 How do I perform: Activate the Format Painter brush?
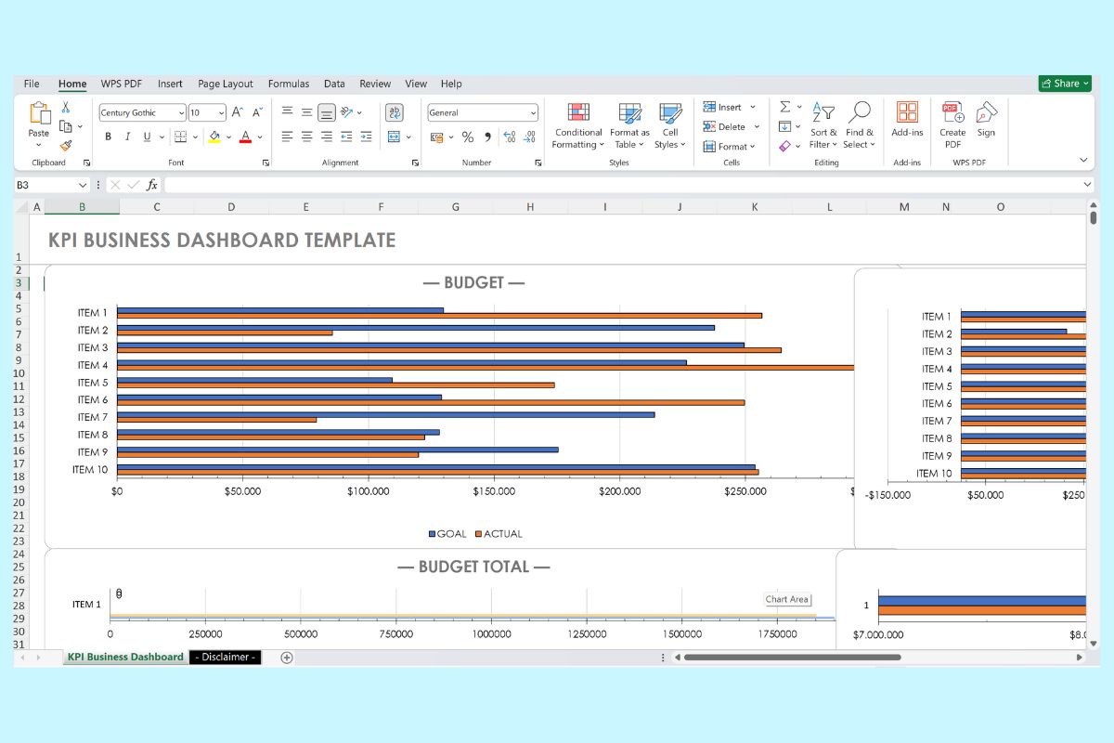[x=66, y=146]
